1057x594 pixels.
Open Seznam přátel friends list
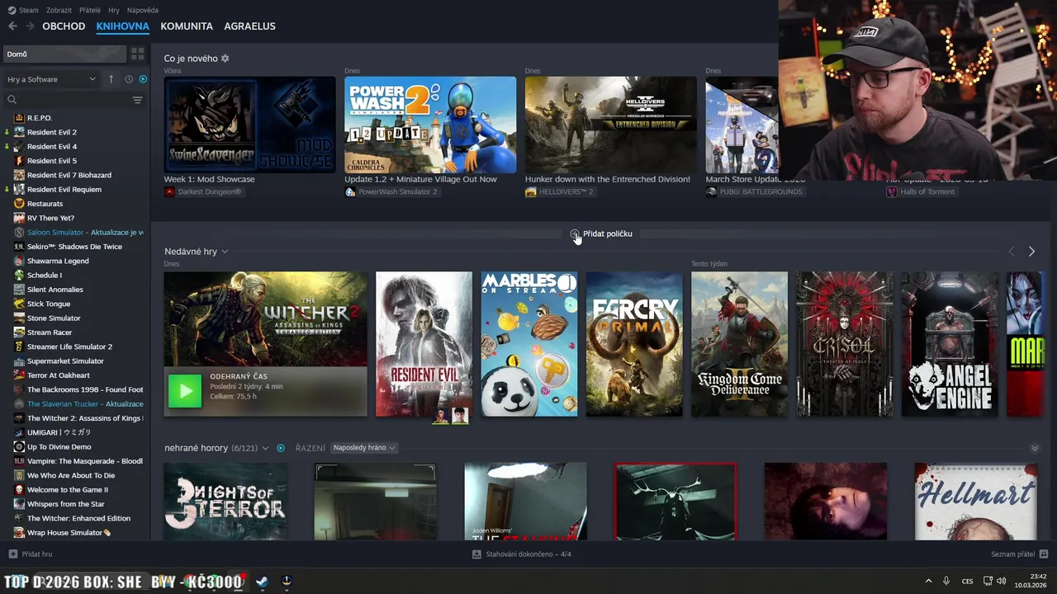[x=1019, y=554]
